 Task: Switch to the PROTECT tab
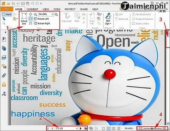(x=70, y=9)
